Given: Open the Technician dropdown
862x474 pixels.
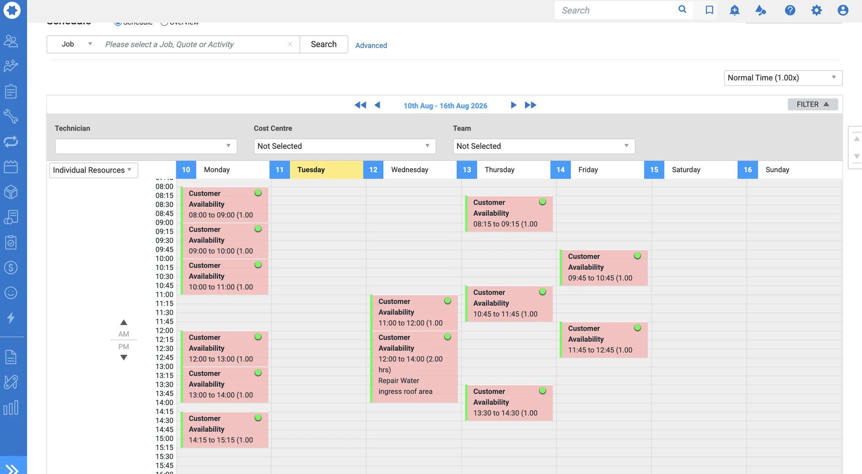Looking at the screenshot, I should (x=146, y=146).
